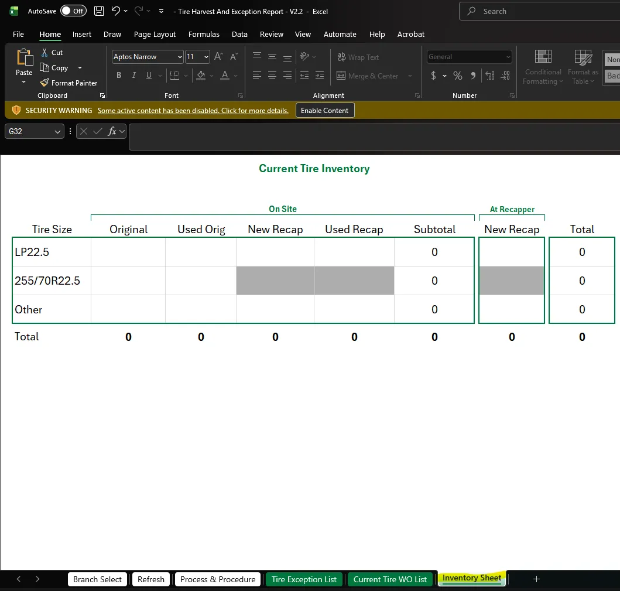Switch to the Tire Exception List sheet

(304, 579)
